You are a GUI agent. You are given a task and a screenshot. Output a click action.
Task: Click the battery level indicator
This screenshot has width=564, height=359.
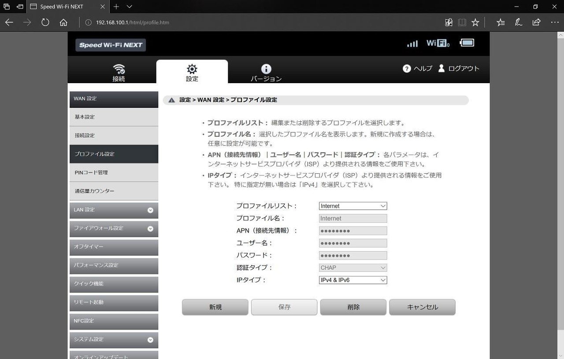(x=467, y=43)
